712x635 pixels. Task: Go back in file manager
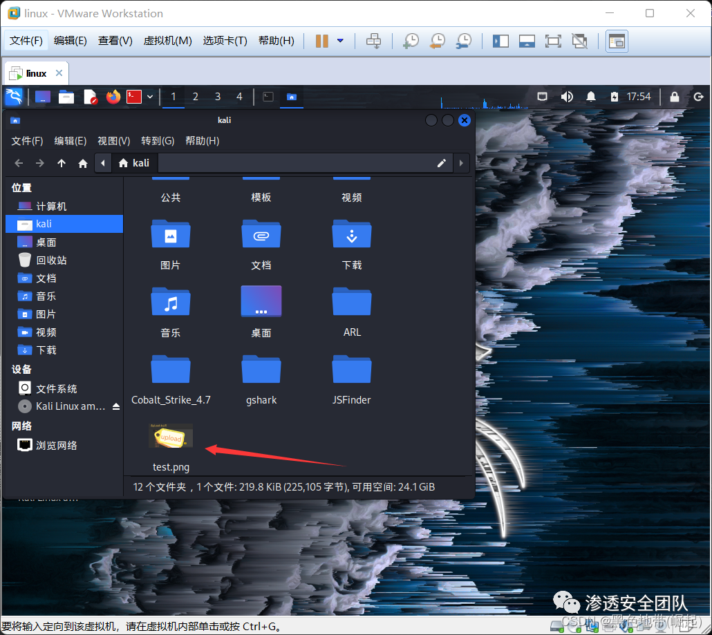19,163
